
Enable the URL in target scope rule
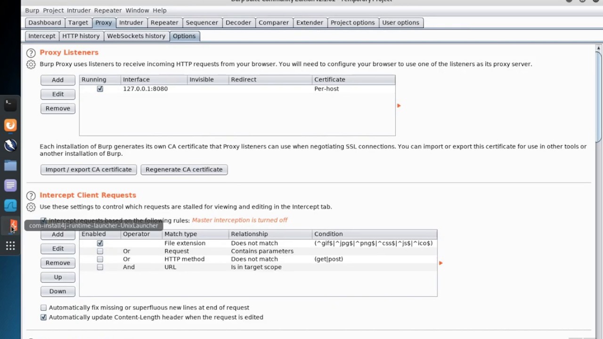point(100,267)
